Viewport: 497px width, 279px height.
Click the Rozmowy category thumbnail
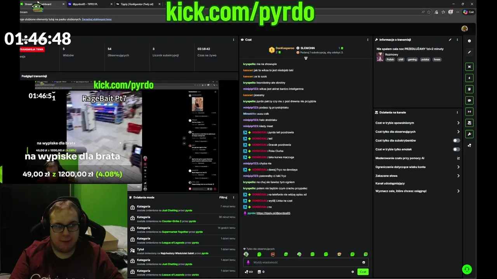click(380, 57)
